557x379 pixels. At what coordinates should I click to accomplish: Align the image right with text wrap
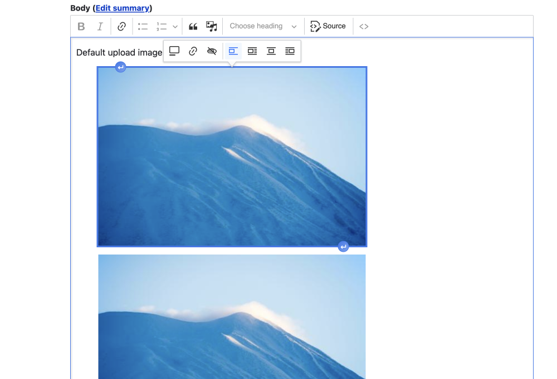[290, 51]
